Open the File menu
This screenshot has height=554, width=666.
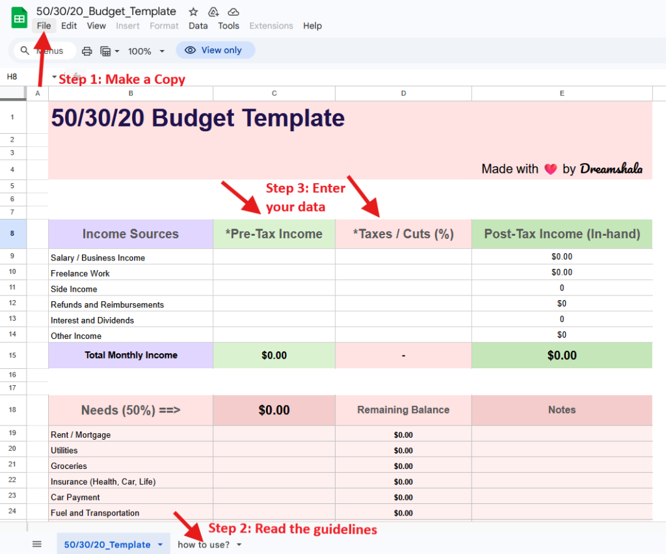tap(44, 26)
